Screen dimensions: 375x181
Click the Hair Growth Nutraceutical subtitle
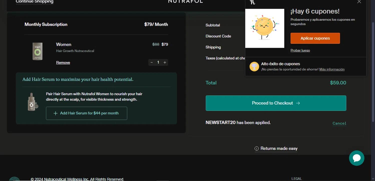pyautogui.click(x=75, y=51)
